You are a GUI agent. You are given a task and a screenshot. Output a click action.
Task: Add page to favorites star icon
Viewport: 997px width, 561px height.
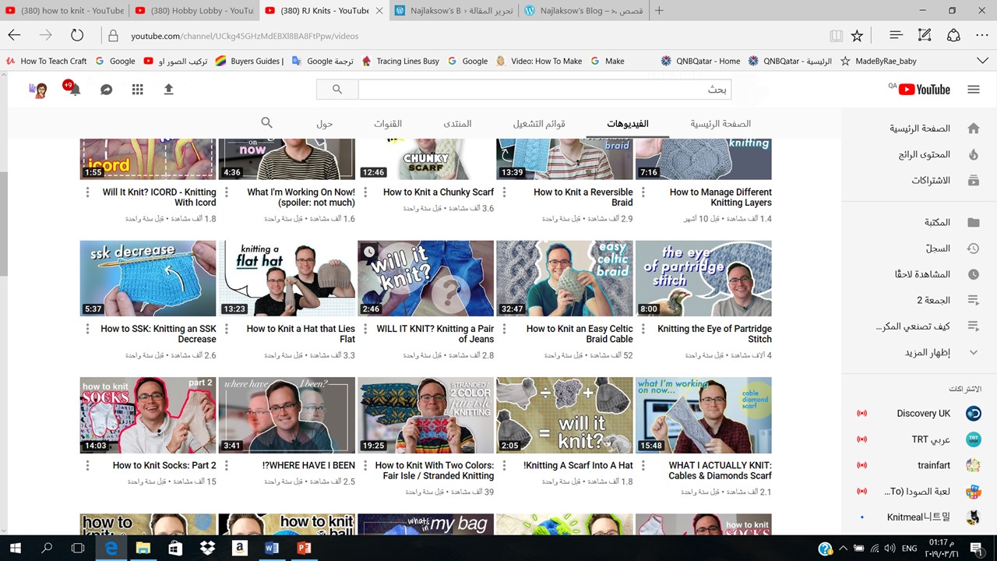click(857, 36)
